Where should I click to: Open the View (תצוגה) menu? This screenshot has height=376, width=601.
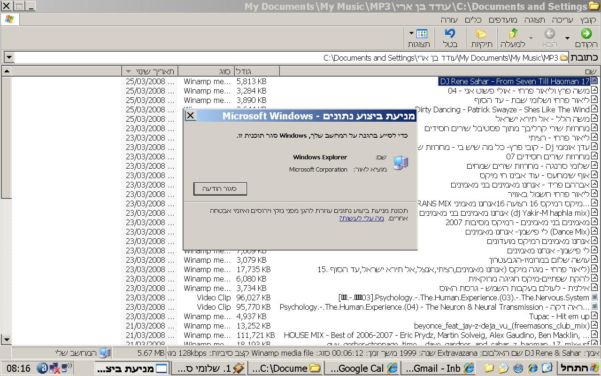pyautogui.click(x=535, y=20)
